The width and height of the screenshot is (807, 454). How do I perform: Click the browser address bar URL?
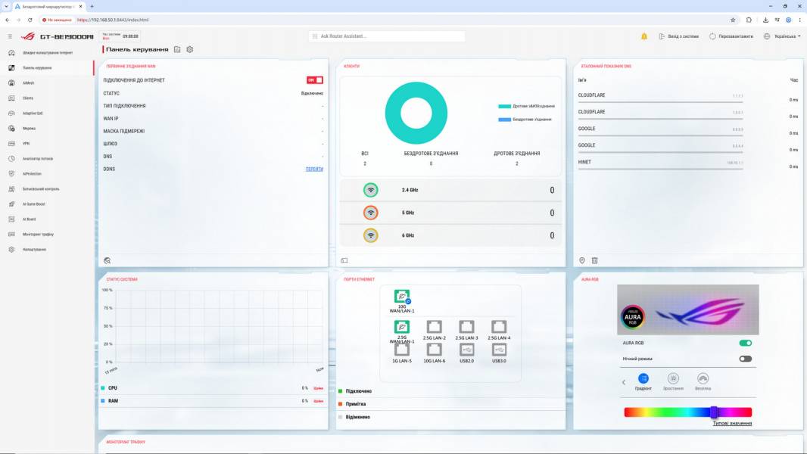113,20
